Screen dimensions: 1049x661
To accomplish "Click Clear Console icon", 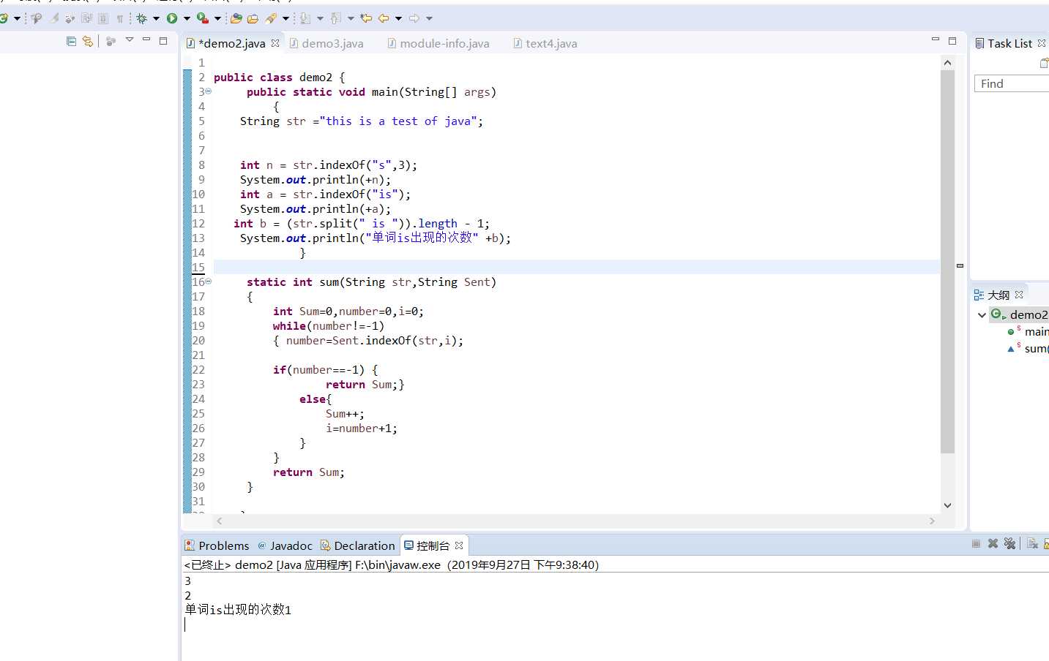I will (x=1032, y=543).
